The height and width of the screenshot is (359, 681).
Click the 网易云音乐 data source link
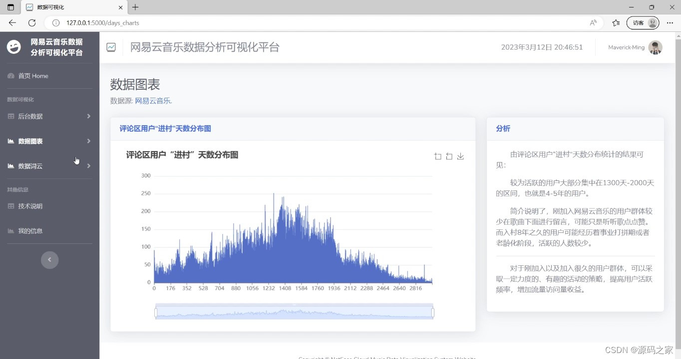pos(153,101)
